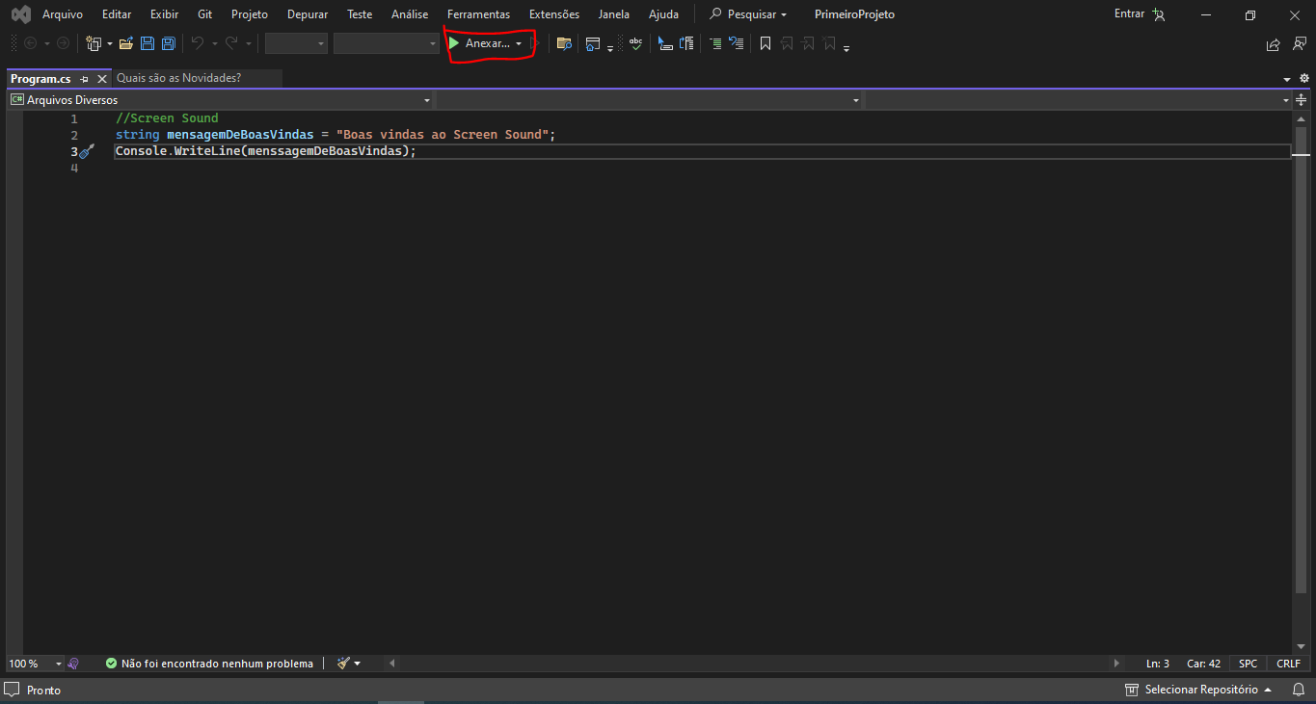1316x704 pixels.
Task: Open the solution platforms combo box
Action: click(387, 43)
